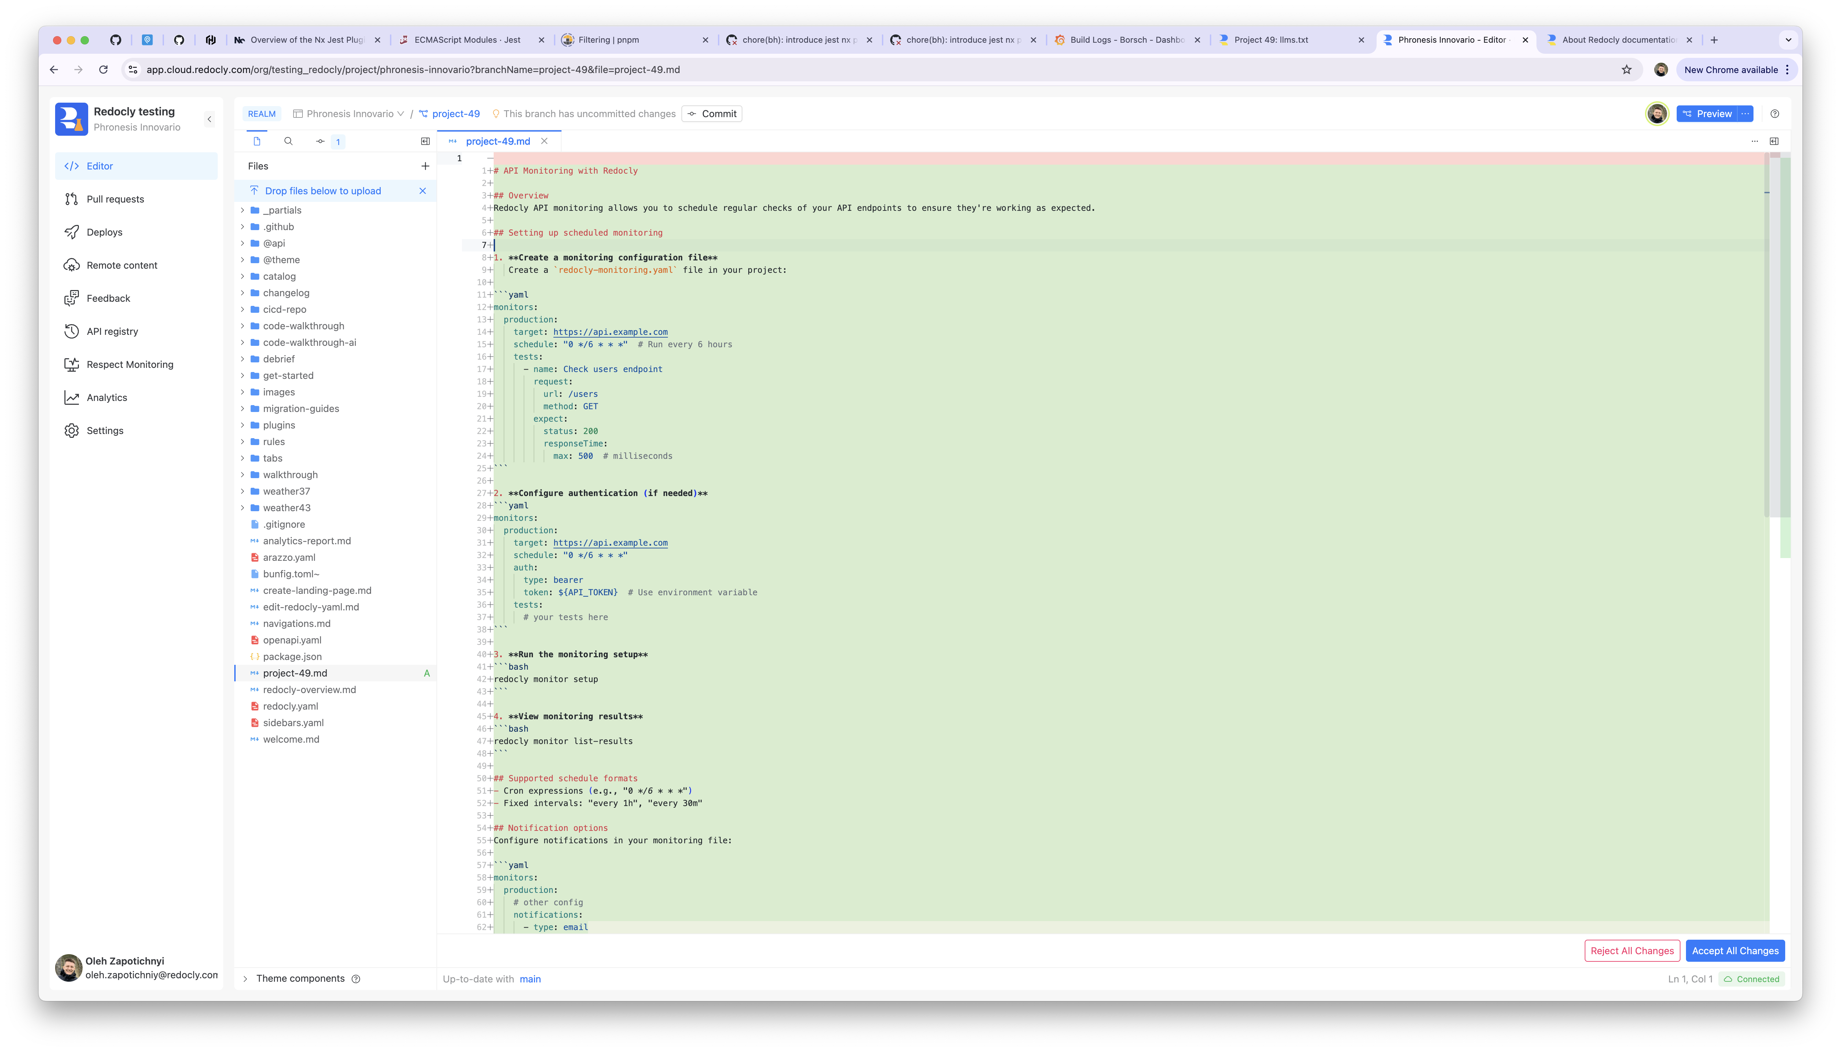Screen dimensions: 1841x1052
Task: Click user avatar next to Preview
Action: (1657, 114)
